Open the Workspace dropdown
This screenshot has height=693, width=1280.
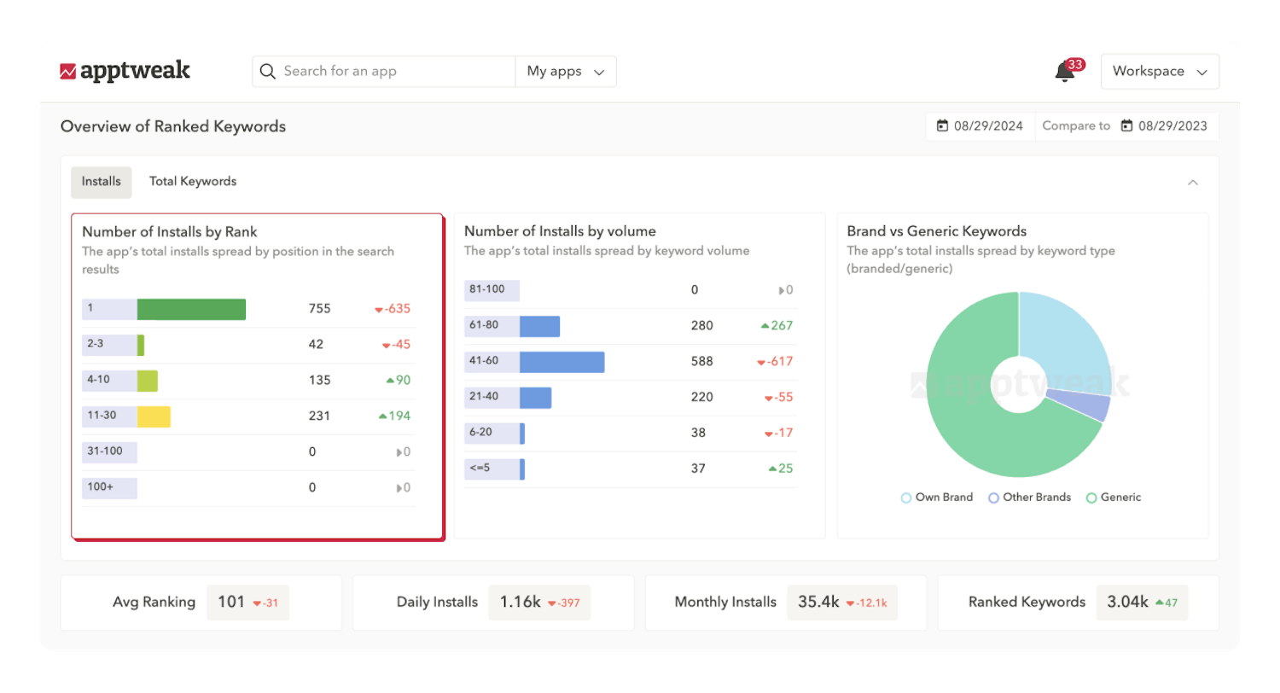coord(1160,71)
